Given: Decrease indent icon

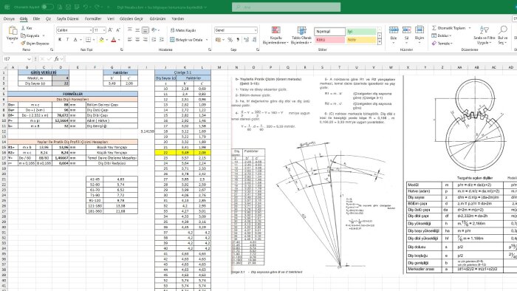Looking at the screenshot, I should (x=154, y=40).
